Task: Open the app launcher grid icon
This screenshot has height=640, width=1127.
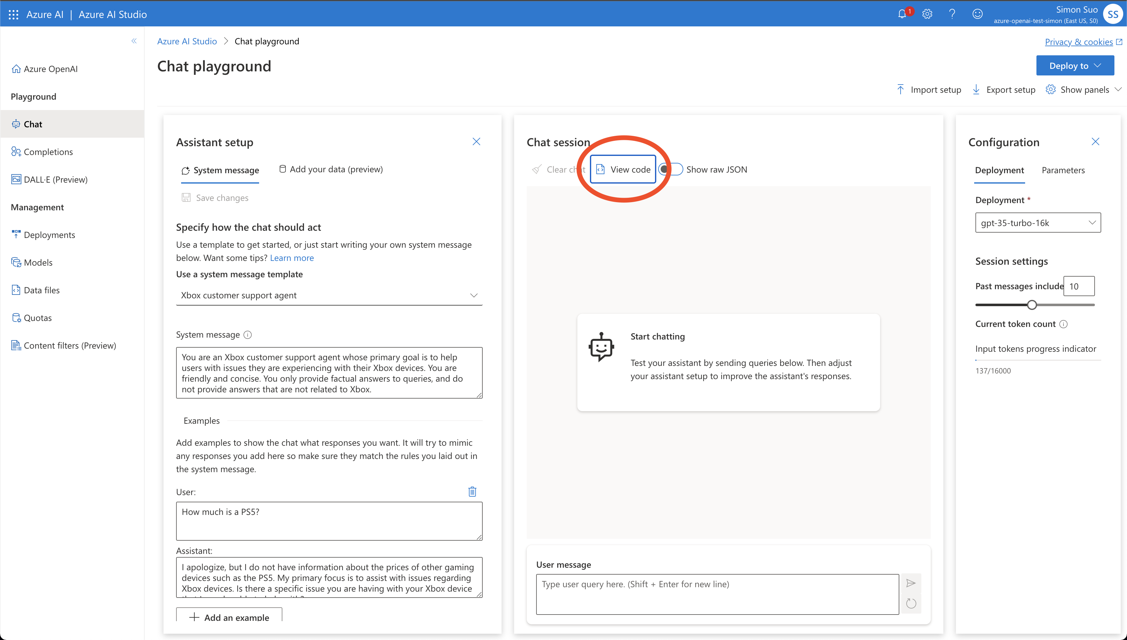Action: coord(13,14)
